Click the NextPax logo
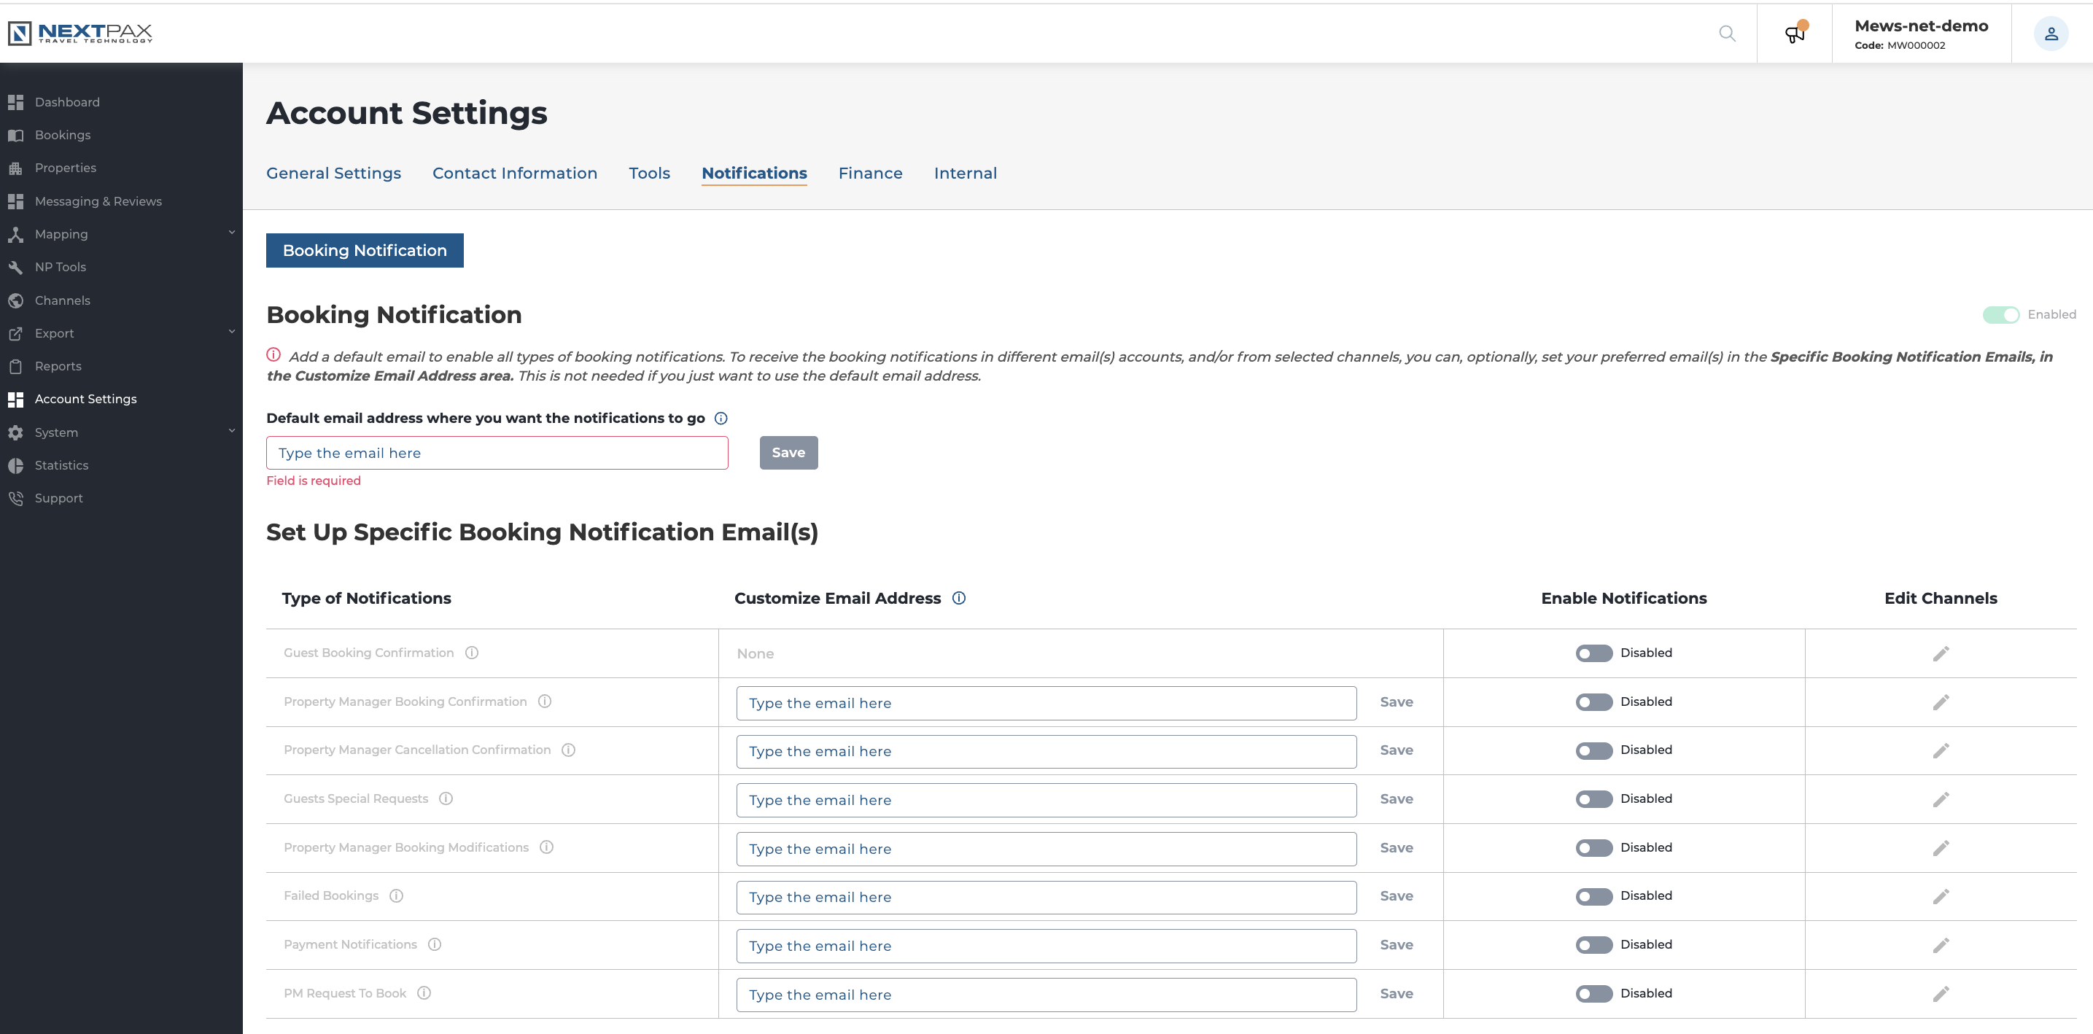 click(x=79, y=34)
